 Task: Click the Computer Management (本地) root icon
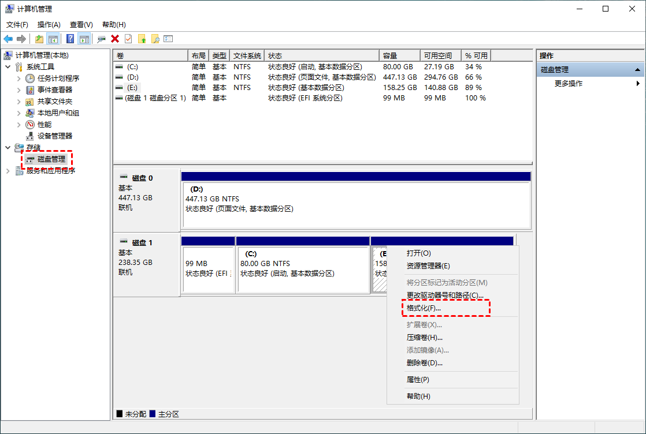8,55
